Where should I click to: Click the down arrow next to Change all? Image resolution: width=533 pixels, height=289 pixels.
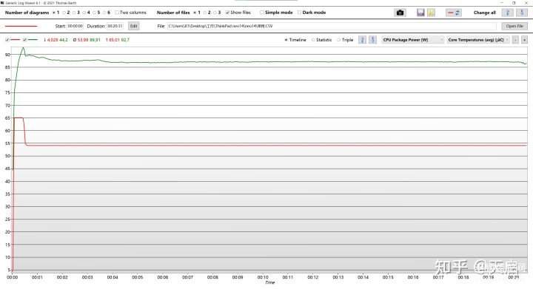pos(522,13)
